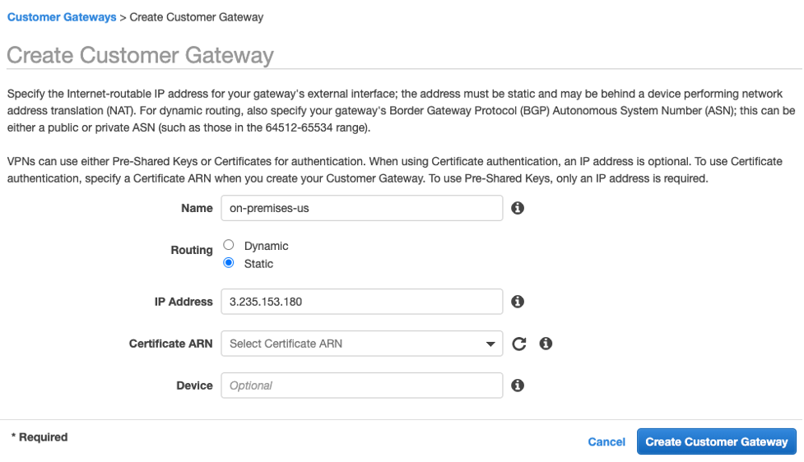Click Create Customer Gateway button
This screenshot has width=804, height=462.
click(716, 441)
